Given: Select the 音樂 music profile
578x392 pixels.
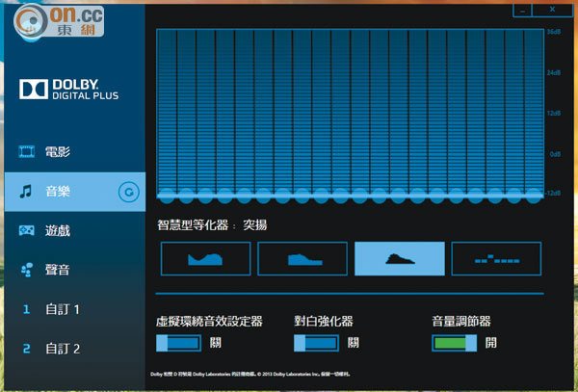Looking at the screenshot, I should (x=75, y=192).
